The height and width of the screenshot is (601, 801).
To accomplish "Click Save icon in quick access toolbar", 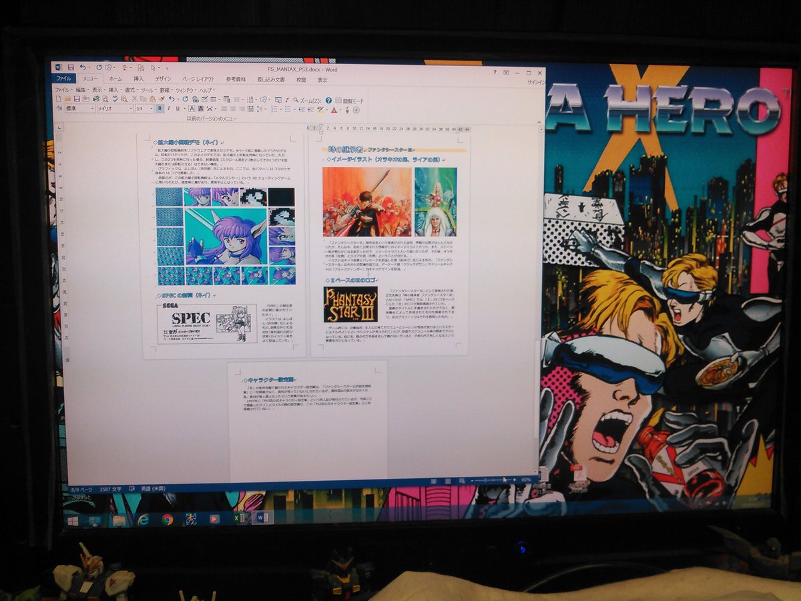I will [71, 67].
